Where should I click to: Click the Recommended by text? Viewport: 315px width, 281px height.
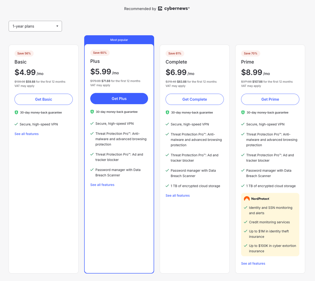pos(140,9)
